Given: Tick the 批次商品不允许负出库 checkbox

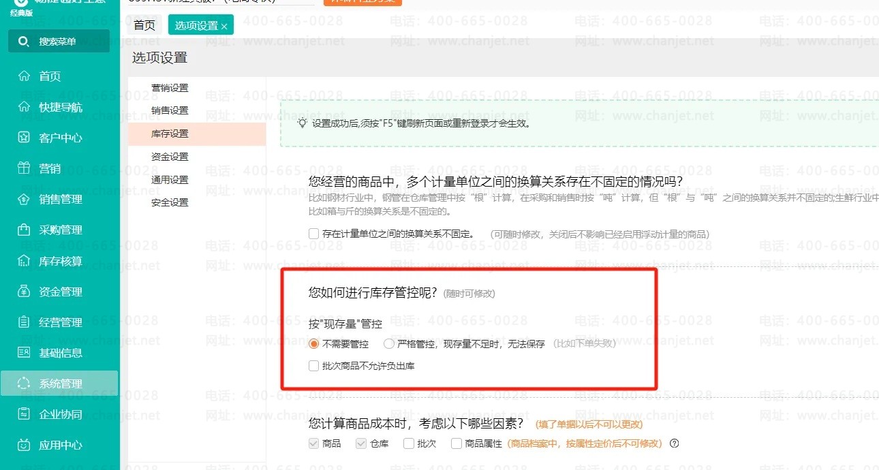Looking at the screenshot, I should click(313, 366).
